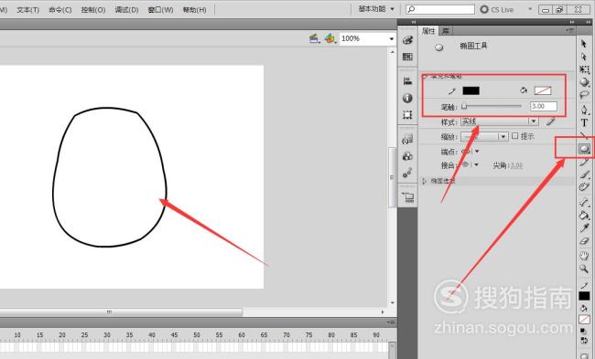Click the stroke width value field
This screenshot has height=359, width=595.
(x=544, y=106)
